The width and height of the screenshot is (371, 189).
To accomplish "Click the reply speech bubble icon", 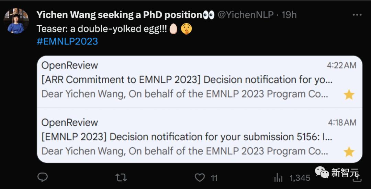I will pyautogui.click(x=42, y=177).
